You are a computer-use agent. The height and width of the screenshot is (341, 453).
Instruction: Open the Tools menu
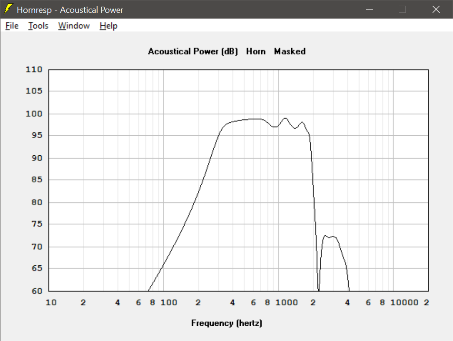(x=38, y=26)
